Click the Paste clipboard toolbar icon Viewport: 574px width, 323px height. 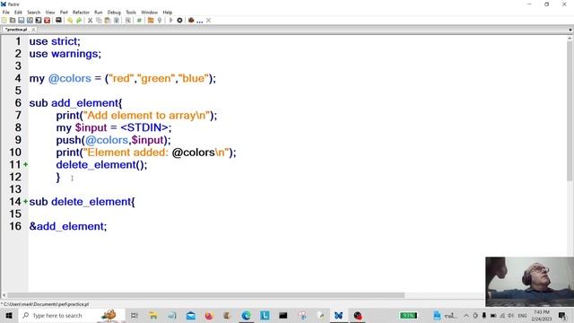108,21
